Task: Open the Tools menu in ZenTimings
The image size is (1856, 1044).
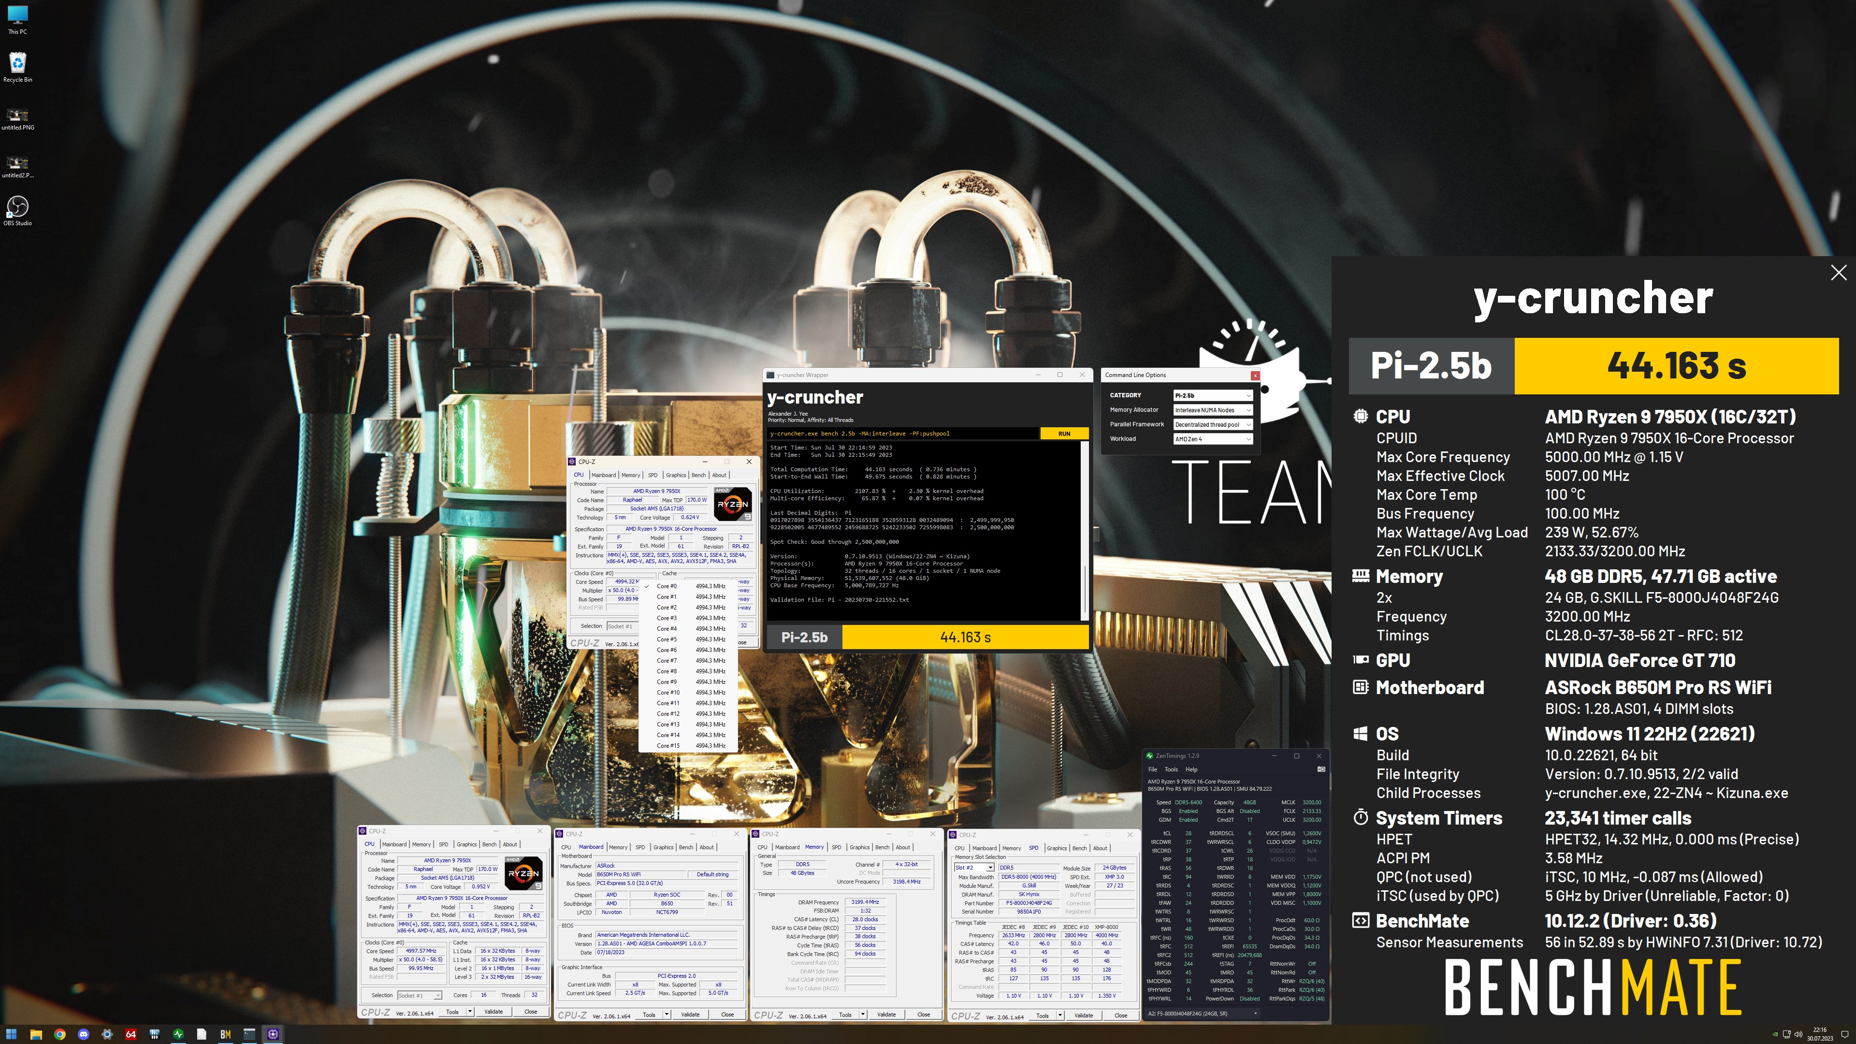Action: [x=1172, y=769]
